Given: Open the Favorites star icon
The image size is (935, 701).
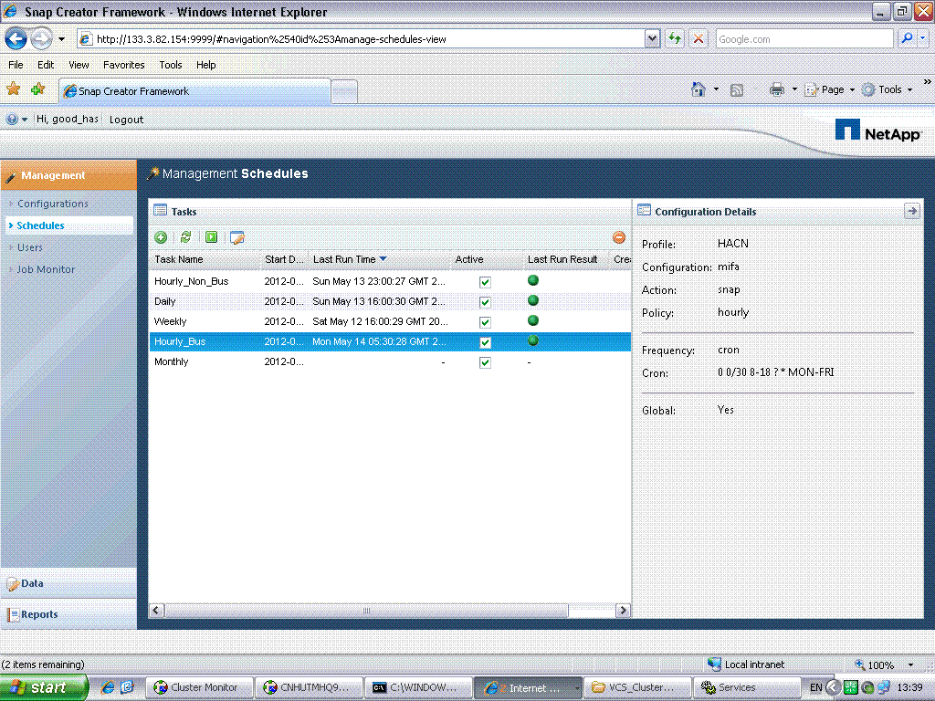Looking at the screenshot, I should (13, 89).
